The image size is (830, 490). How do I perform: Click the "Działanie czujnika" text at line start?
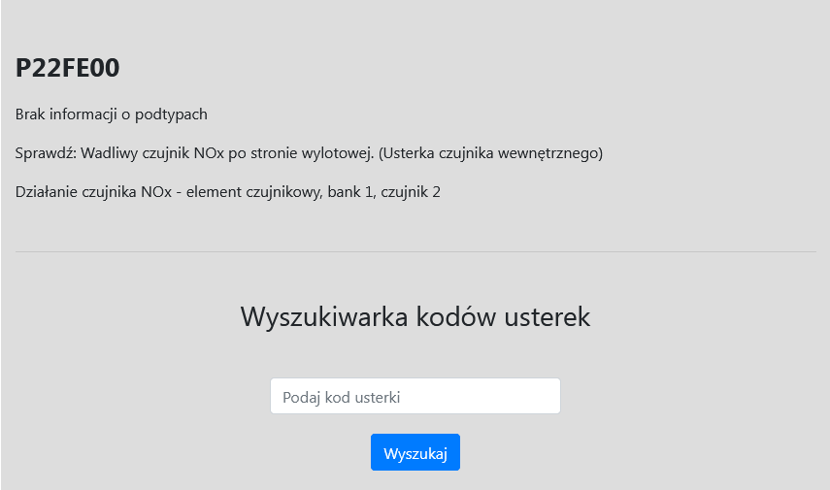pos(76,191)
